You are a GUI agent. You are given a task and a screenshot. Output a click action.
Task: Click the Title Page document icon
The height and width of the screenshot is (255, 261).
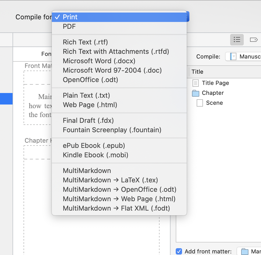[x=195, y=83]
